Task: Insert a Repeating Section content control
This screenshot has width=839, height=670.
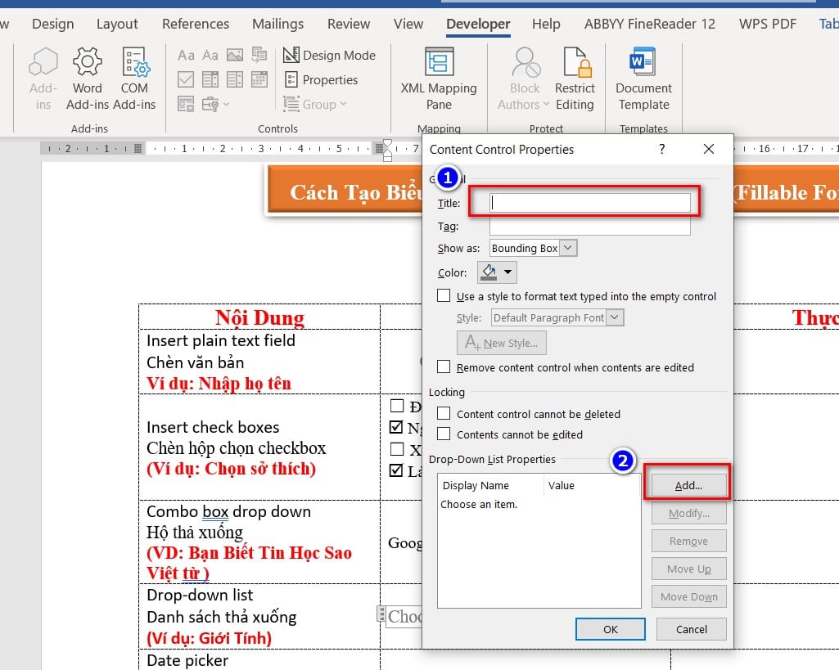Action: (x=186, y=104)
